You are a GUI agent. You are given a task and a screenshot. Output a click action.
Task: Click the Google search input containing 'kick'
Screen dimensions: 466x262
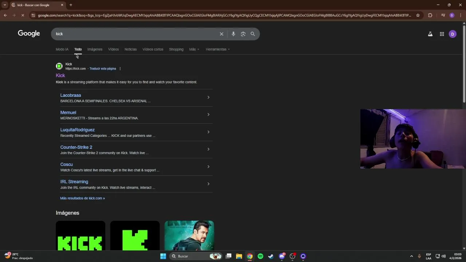tap(135, 34)
